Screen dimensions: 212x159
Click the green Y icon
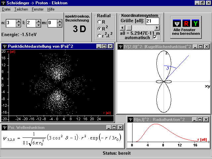click(x=195, y=23)
